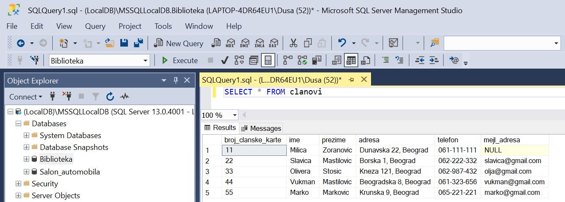Toggle Include Client Statistics
Viewport: 565px width, 202px height.
[x=316, y=61]
